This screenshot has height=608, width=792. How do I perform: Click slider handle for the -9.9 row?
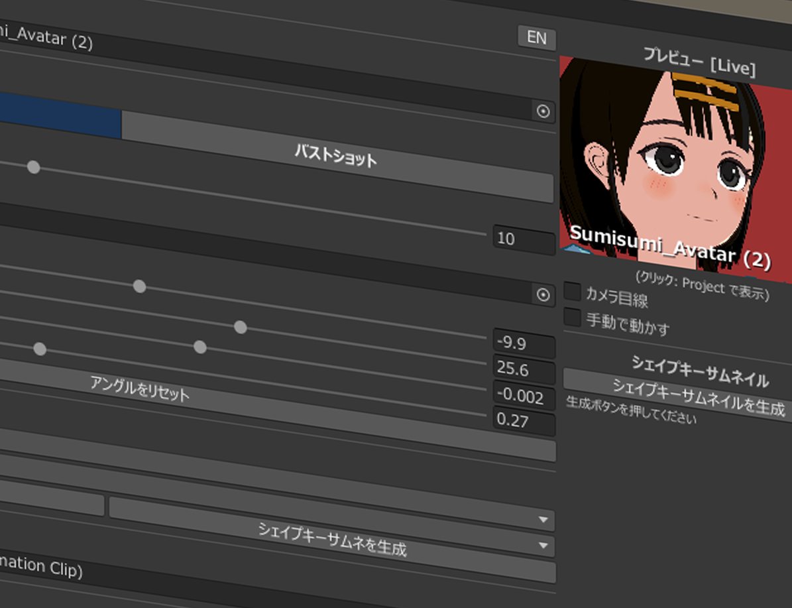click(x=139, y=286)
